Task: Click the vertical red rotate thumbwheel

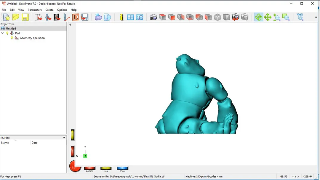Action: point(73,152)
